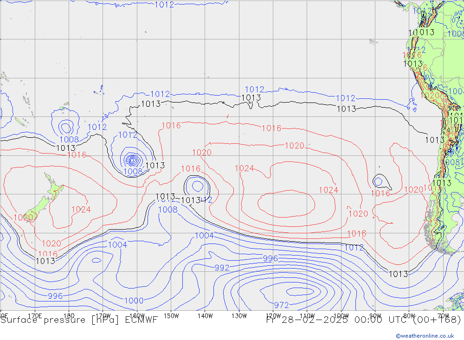The image size is (464, 340).
Task: Click the 130W longitude label
Action: point(239,316)
